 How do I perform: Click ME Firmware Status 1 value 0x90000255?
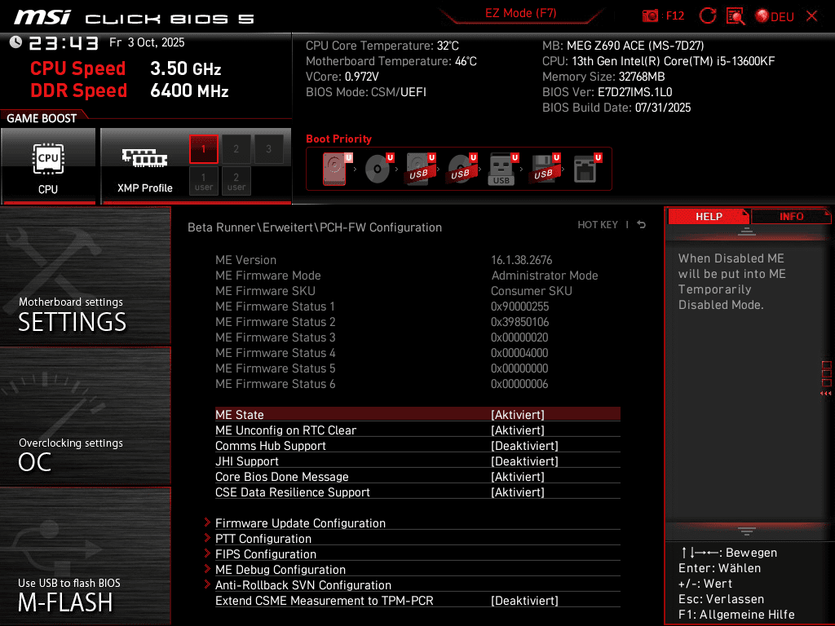[x=519, y=306]
